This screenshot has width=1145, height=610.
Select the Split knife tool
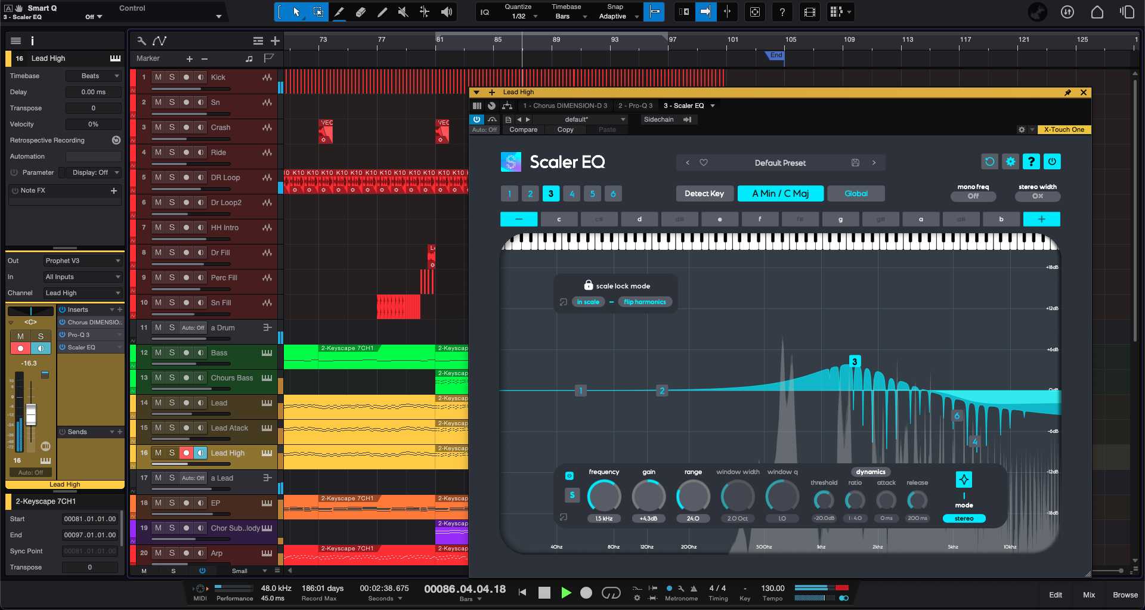coord(339,12)
